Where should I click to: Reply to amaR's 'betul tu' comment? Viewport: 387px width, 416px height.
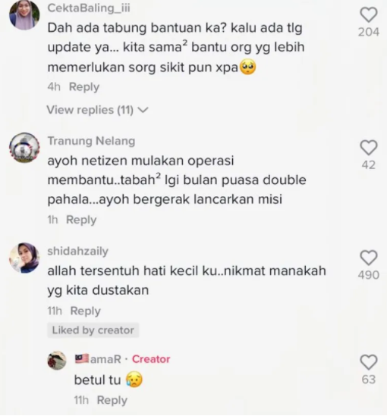point(112,400)
